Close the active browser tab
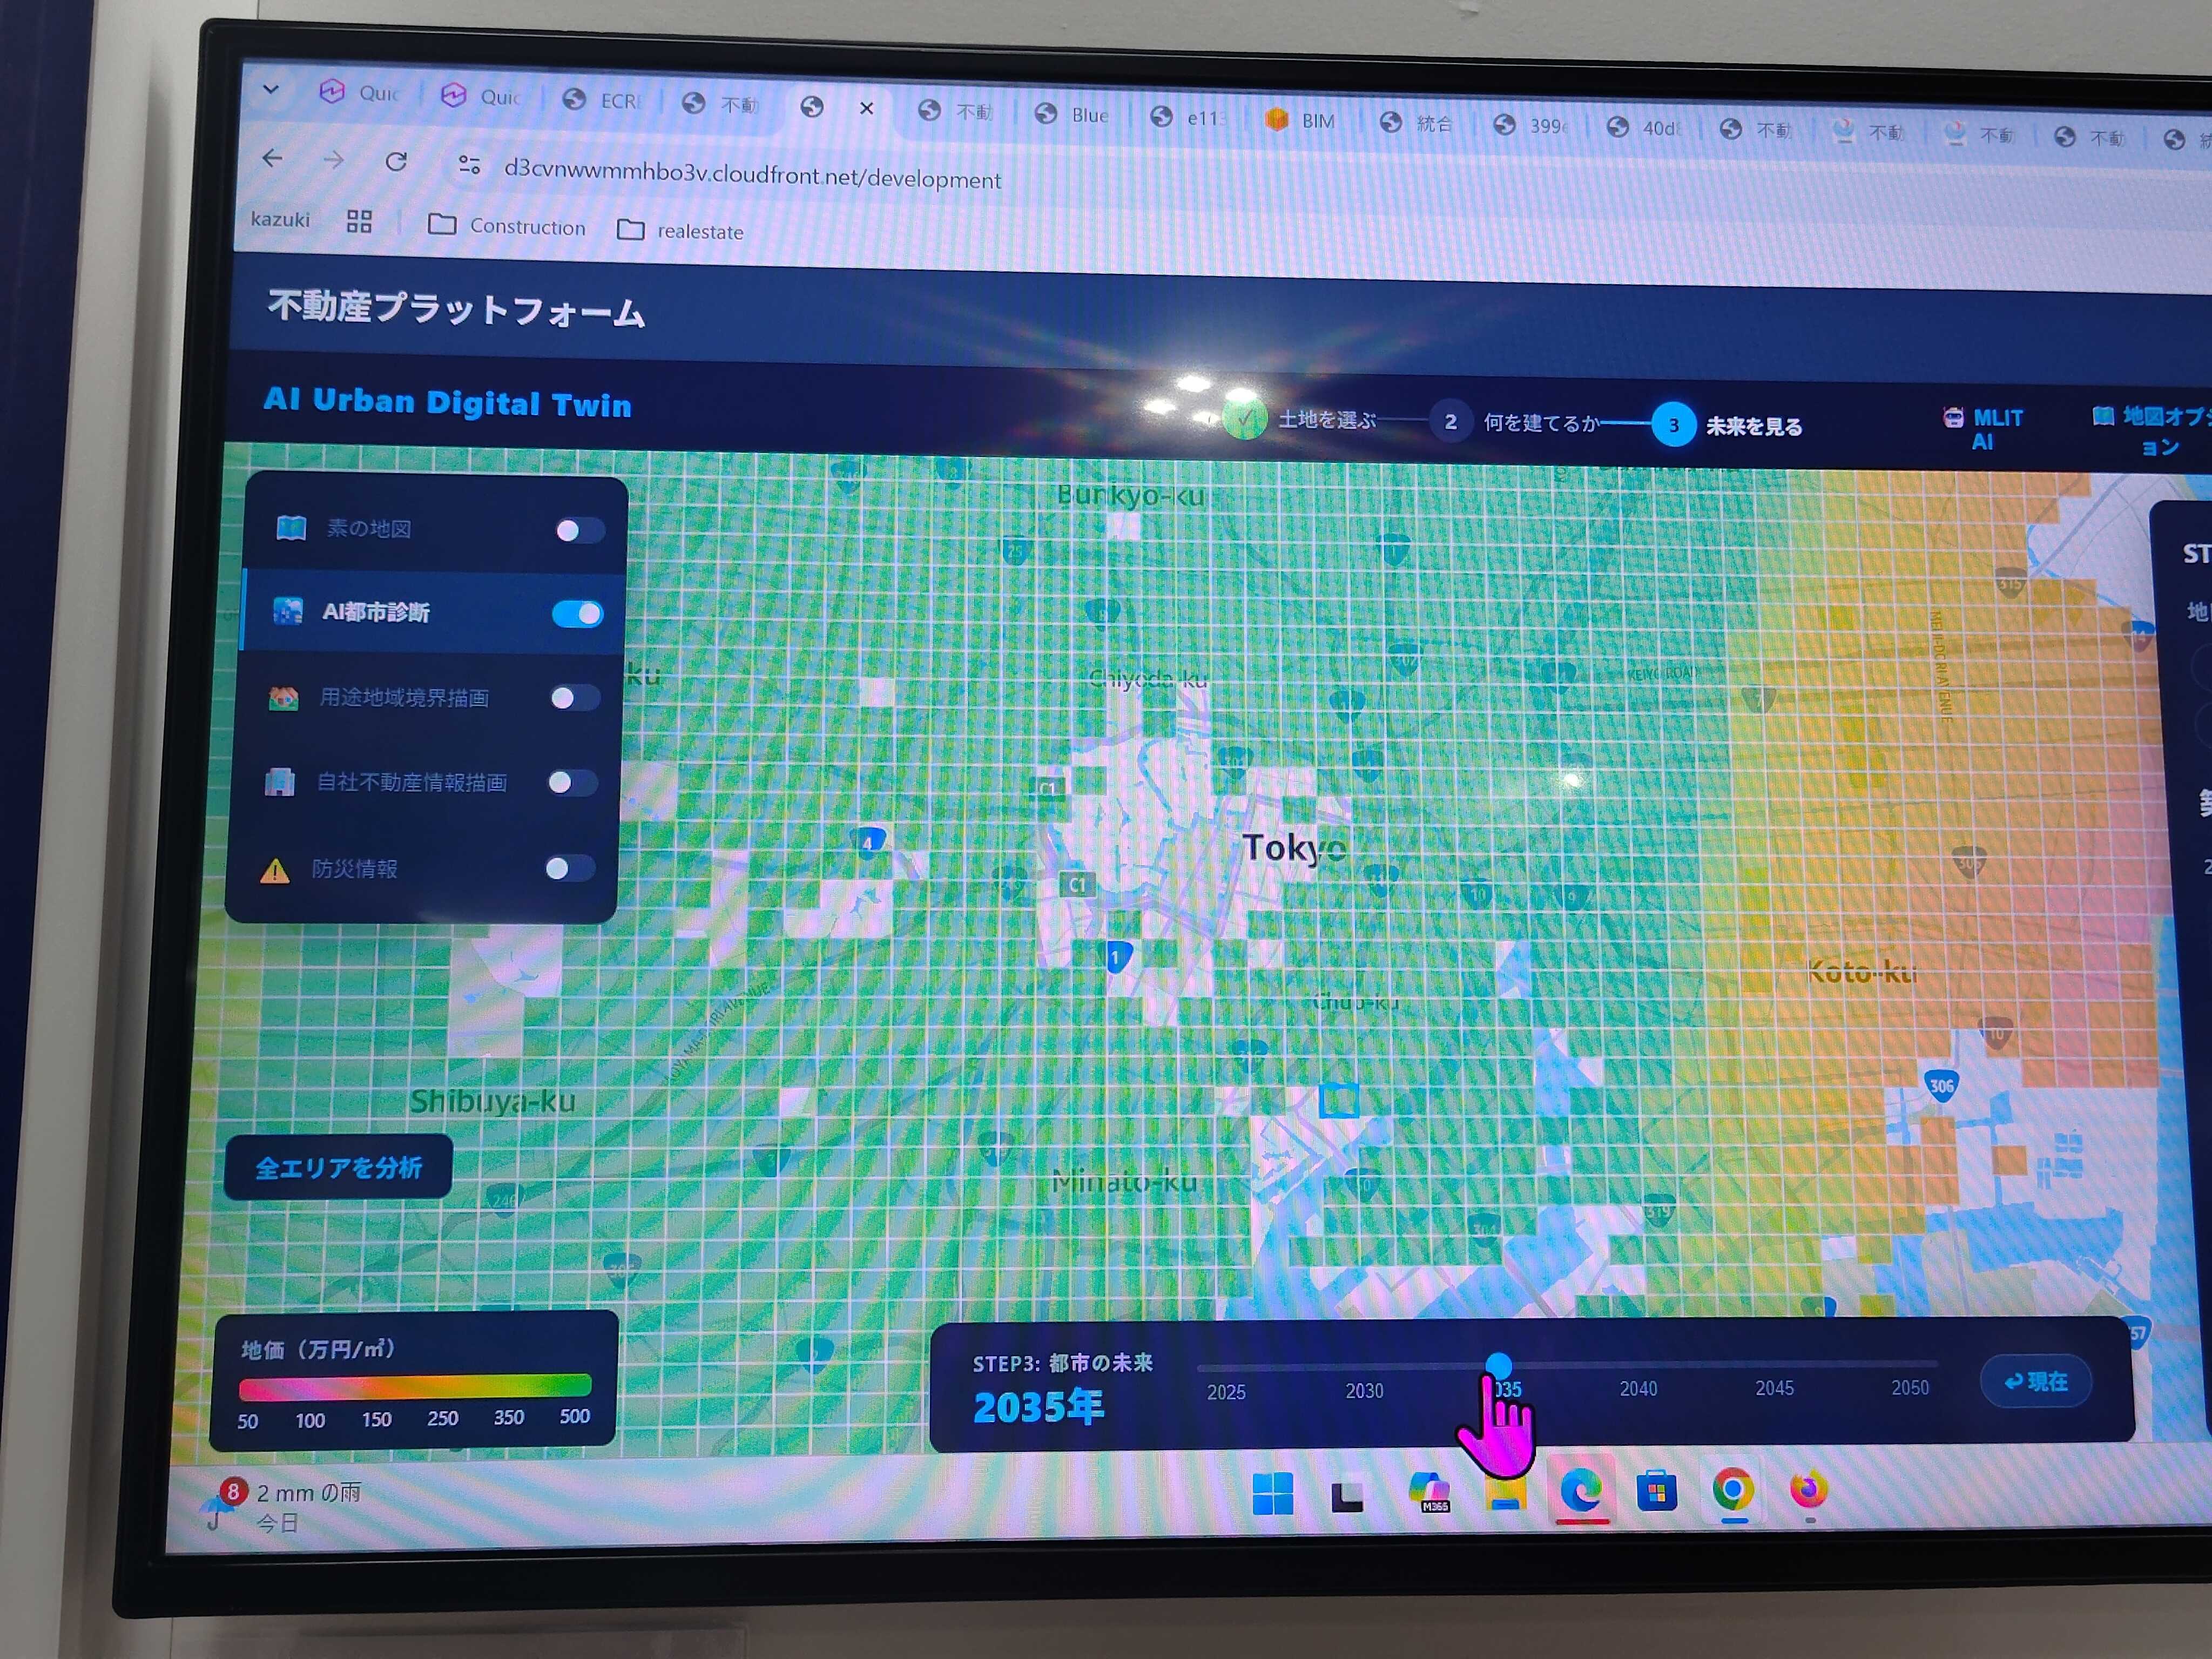2212x1659 pixels. pyautogui.click(x=867, y=108)
